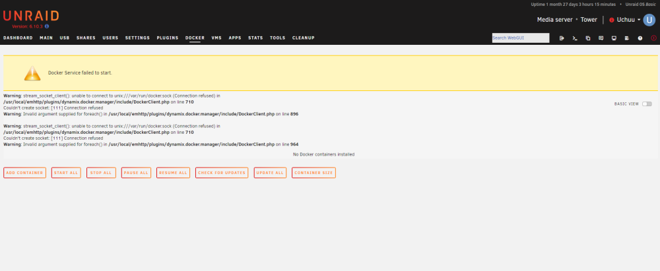The height and width of the screenshot is (271, 660).
Task: Click the Uchuu username text
Action: tap(626, 20)
